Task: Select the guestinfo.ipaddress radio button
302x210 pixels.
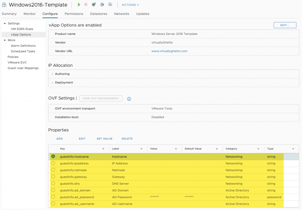Action: [53, 163]
